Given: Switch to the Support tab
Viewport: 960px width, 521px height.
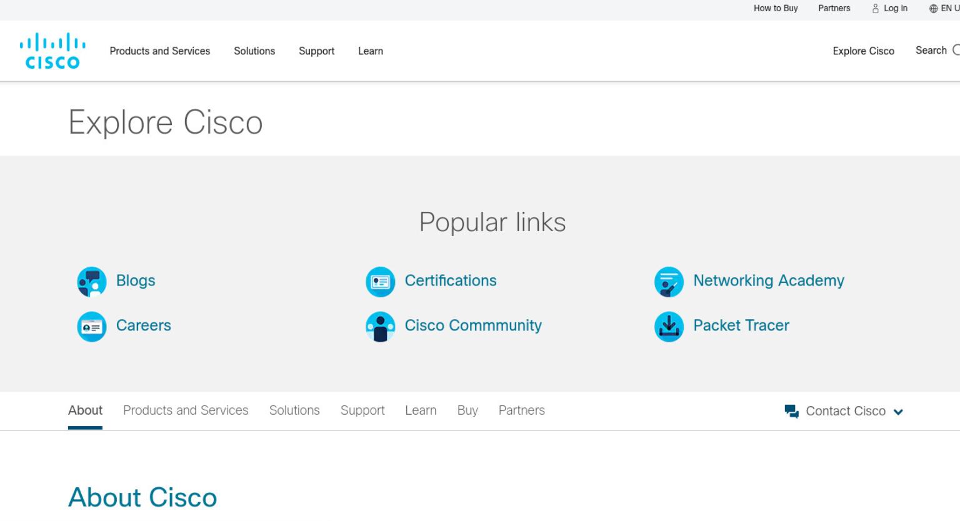Looking at the screenshot, I should pos(362,410).
